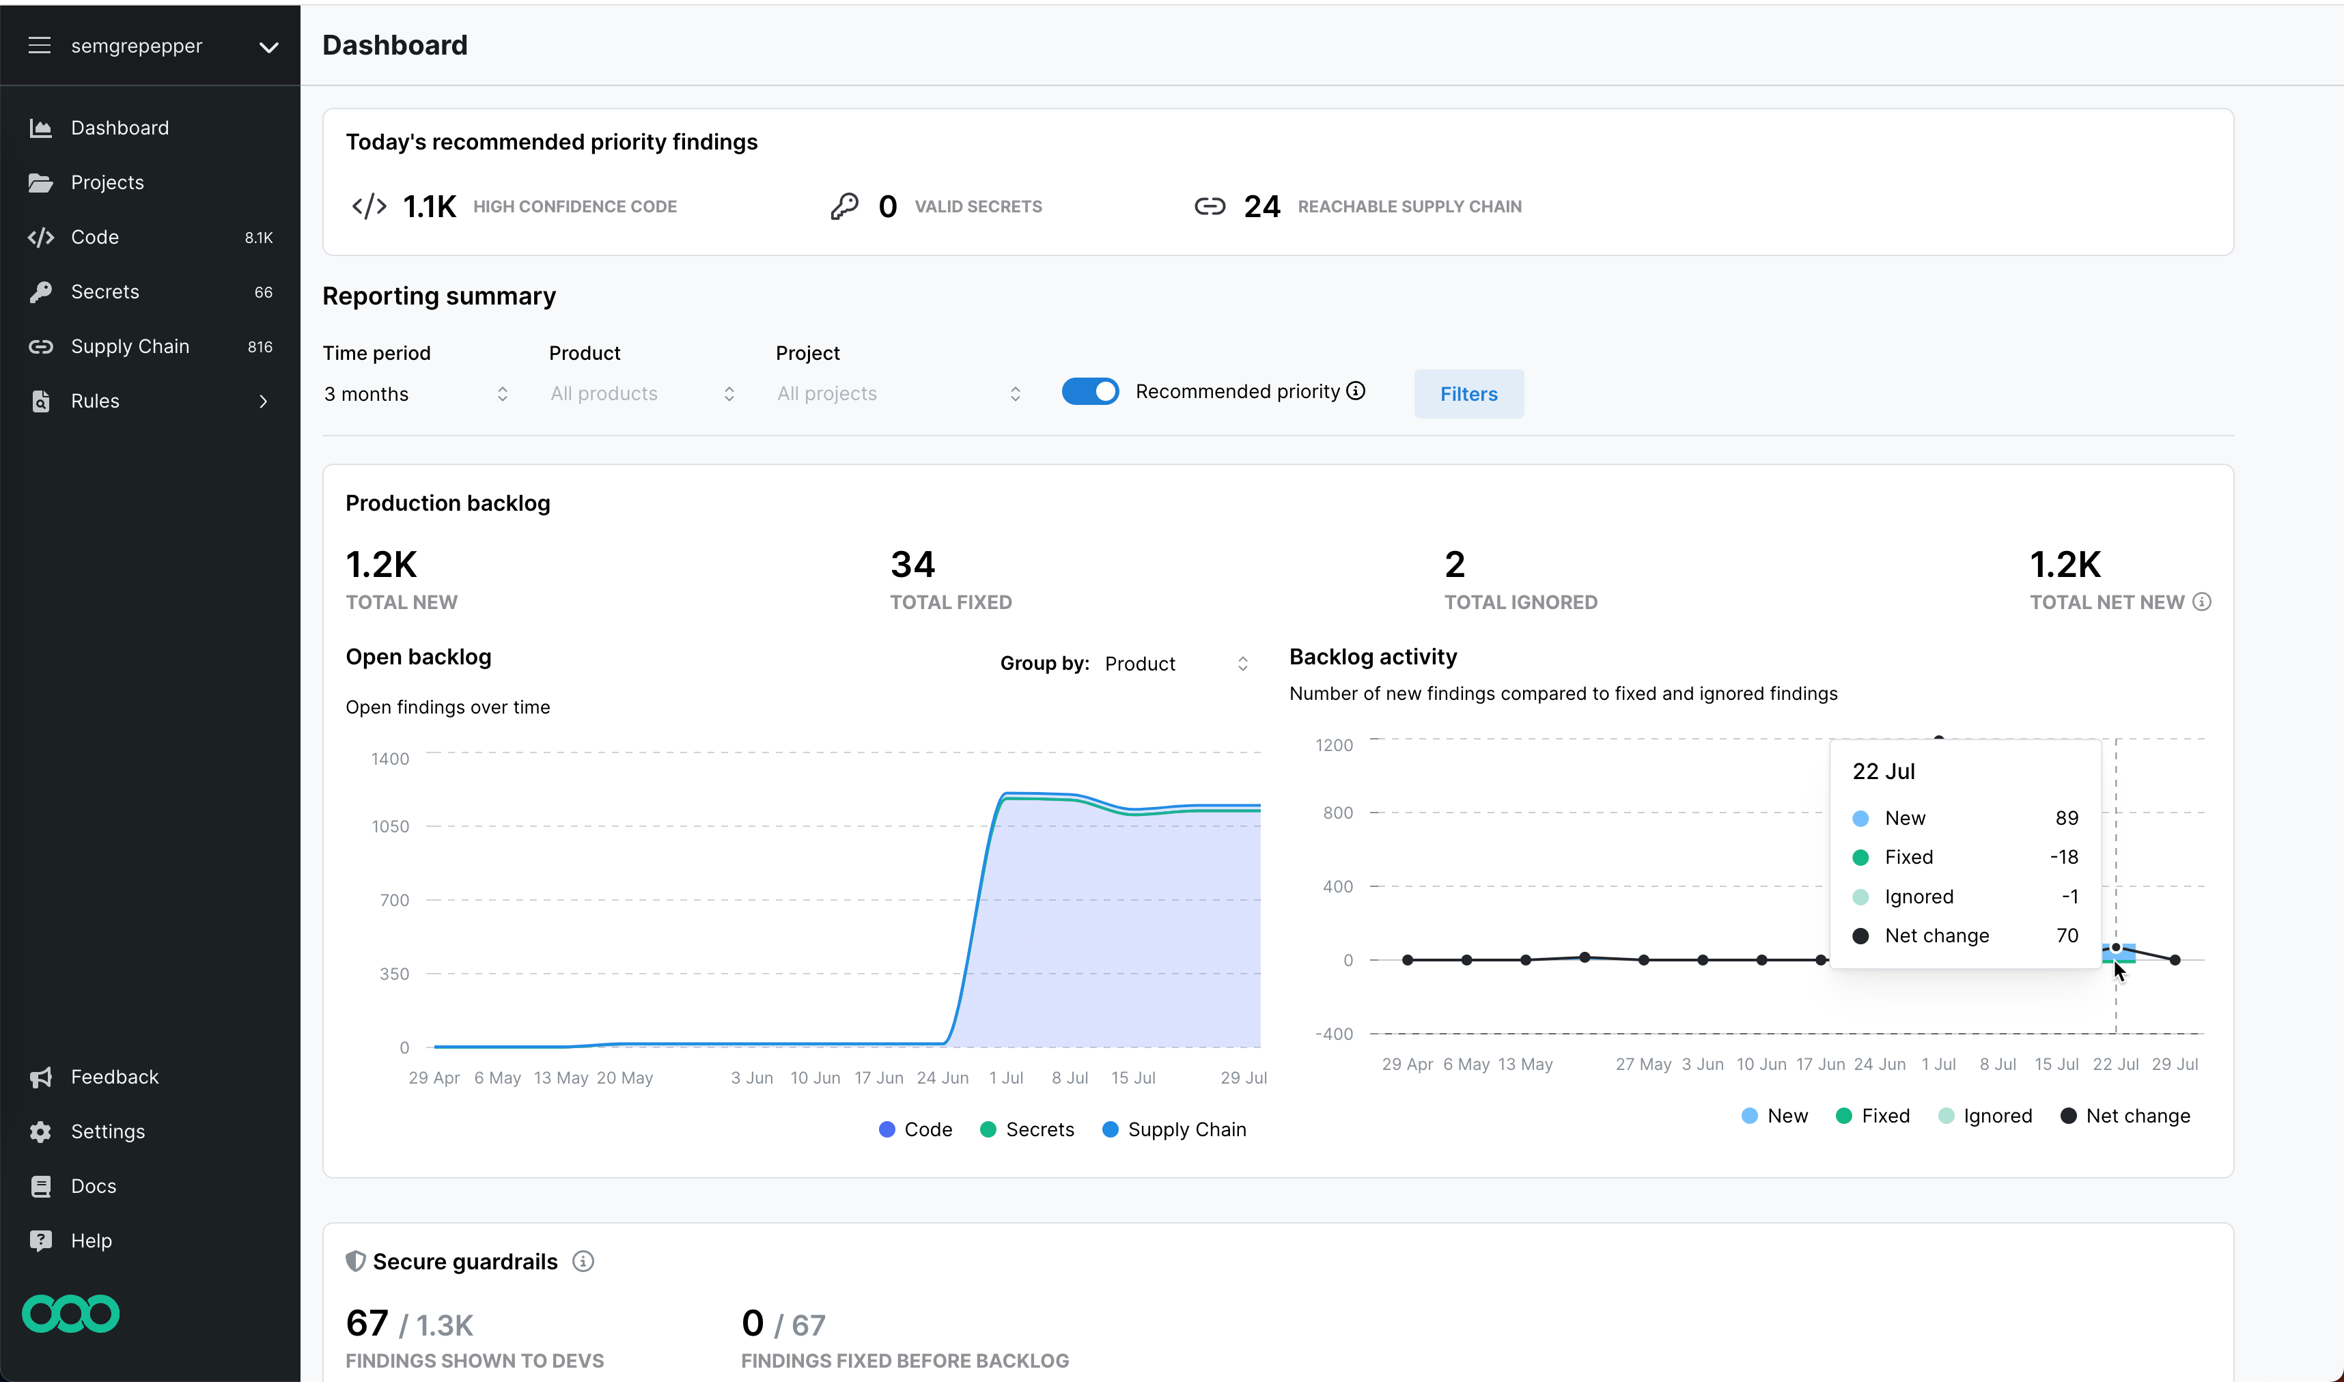
Task: Click the Rules document icon
Action: point(40,401)
